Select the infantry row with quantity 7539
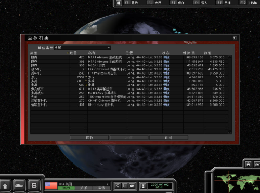 pos(129,77)
